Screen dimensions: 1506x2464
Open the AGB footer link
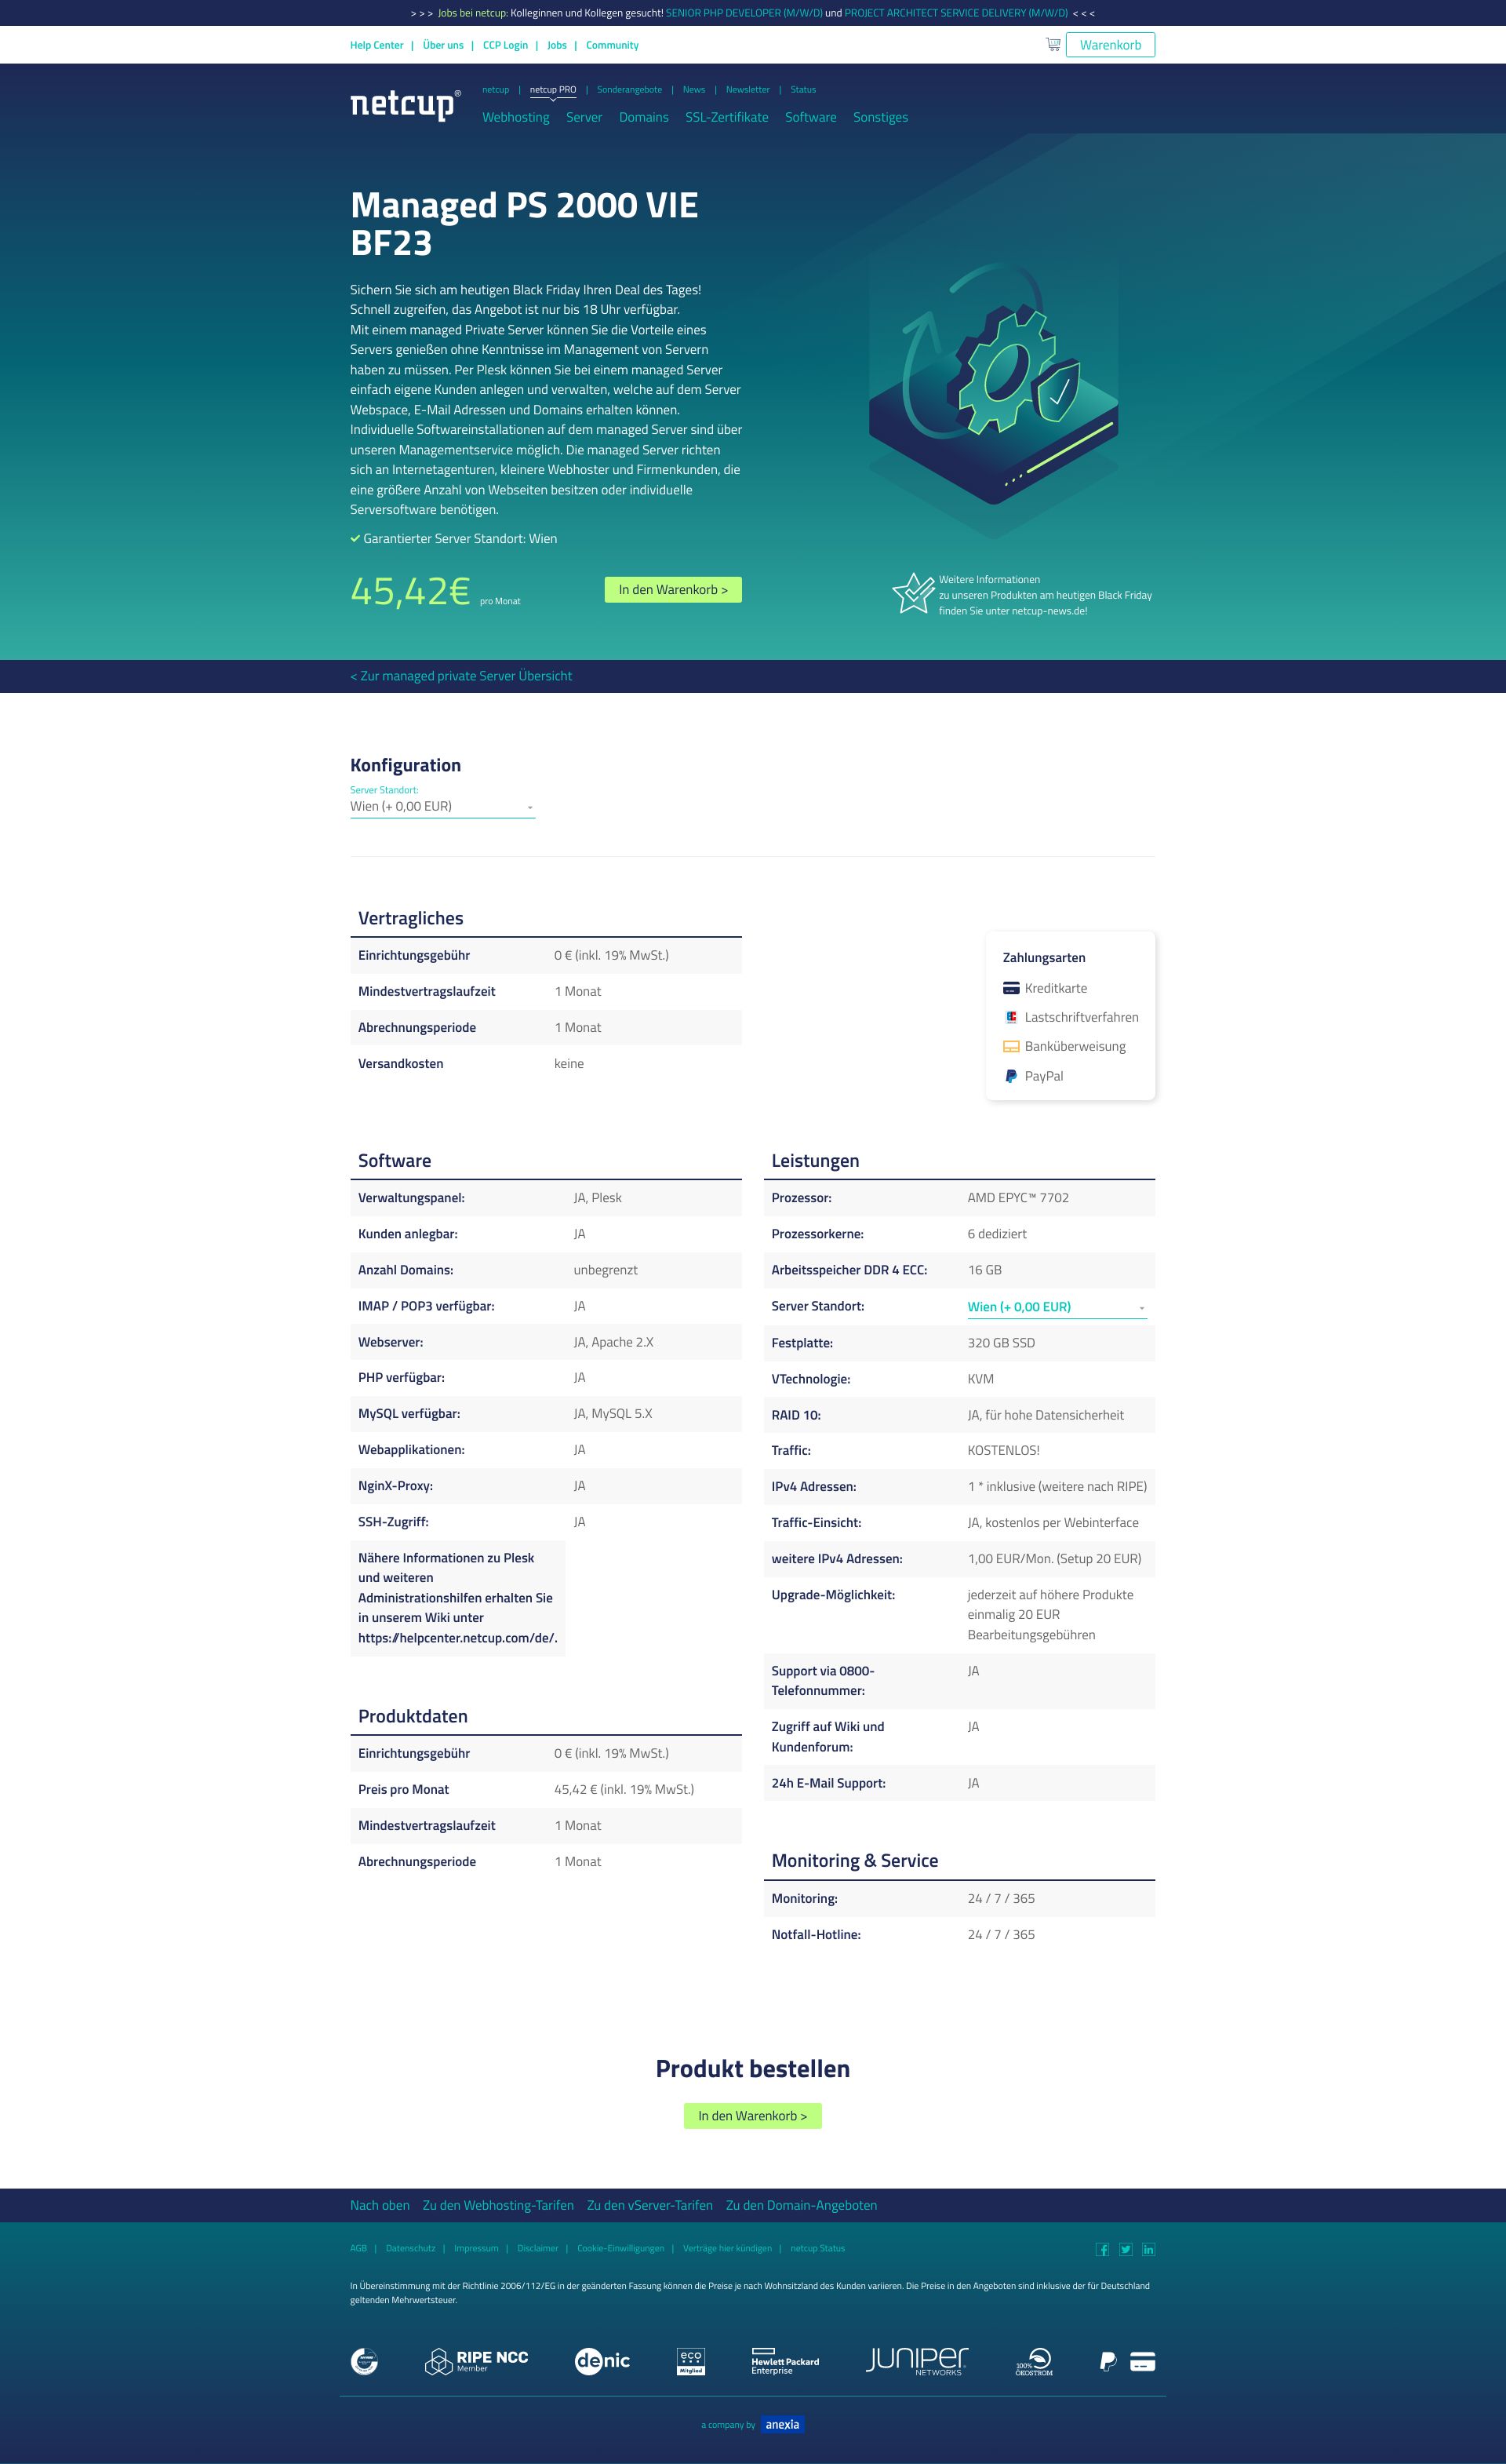pos(358,2248)
